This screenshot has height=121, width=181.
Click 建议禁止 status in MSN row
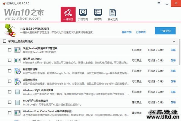137,102
